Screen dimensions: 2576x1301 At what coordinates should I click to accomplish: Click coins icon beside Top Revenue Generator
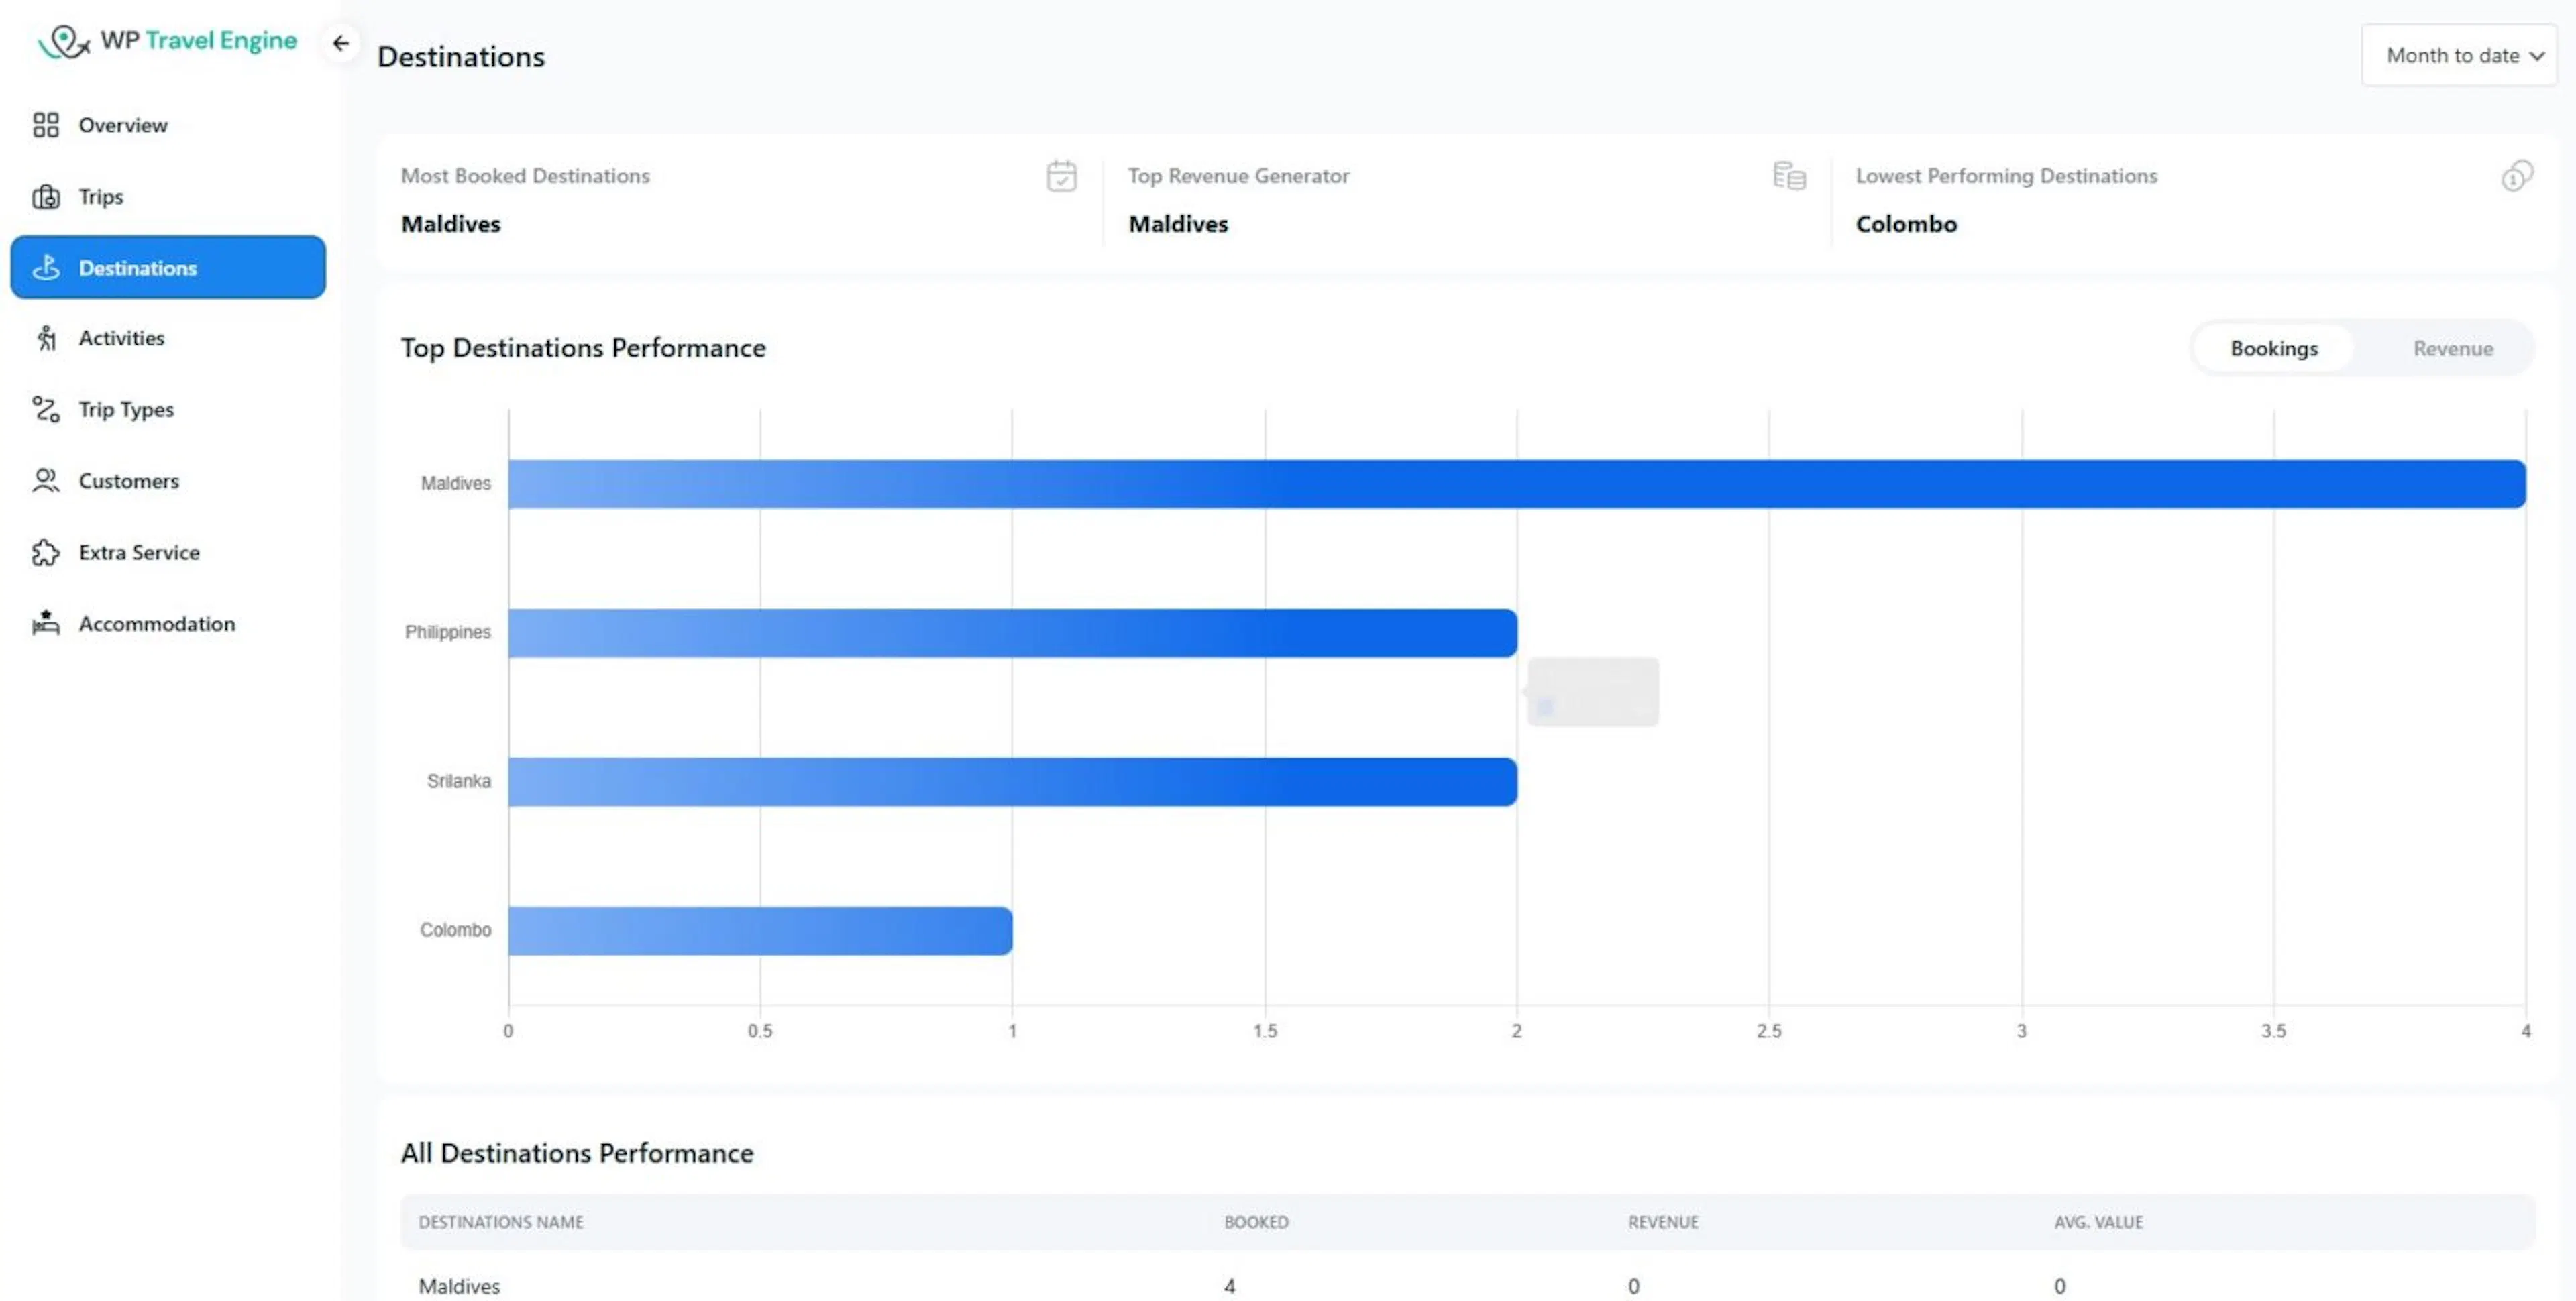1789,176
